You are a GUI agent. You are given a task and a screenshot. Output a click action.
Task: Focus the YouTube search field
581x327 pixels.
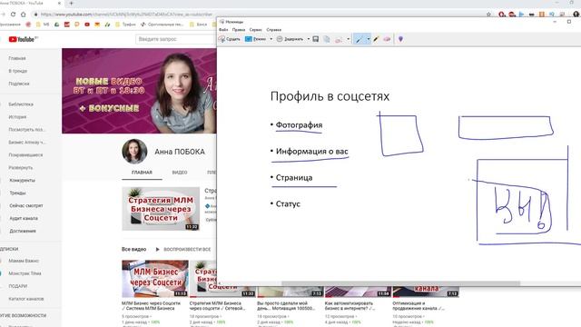pyautogui.click(x=176, y=39)
